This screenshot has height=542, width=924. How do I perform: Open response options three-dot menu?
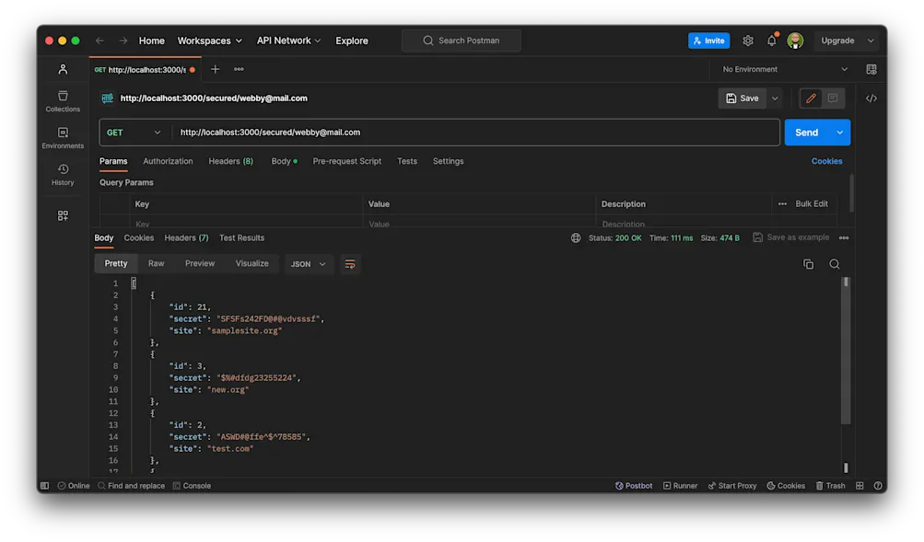[x=844, y=237]
